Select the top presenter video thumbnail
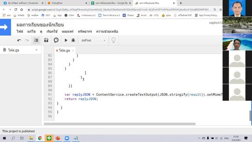The image size is (252, 142). [237, 8]
